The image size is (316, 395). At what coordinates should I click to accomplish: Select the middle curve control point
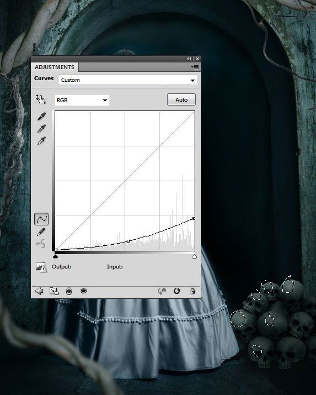(x=128, y=241)
